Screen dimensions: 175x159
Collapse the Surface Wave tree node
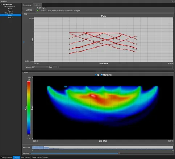4,7
